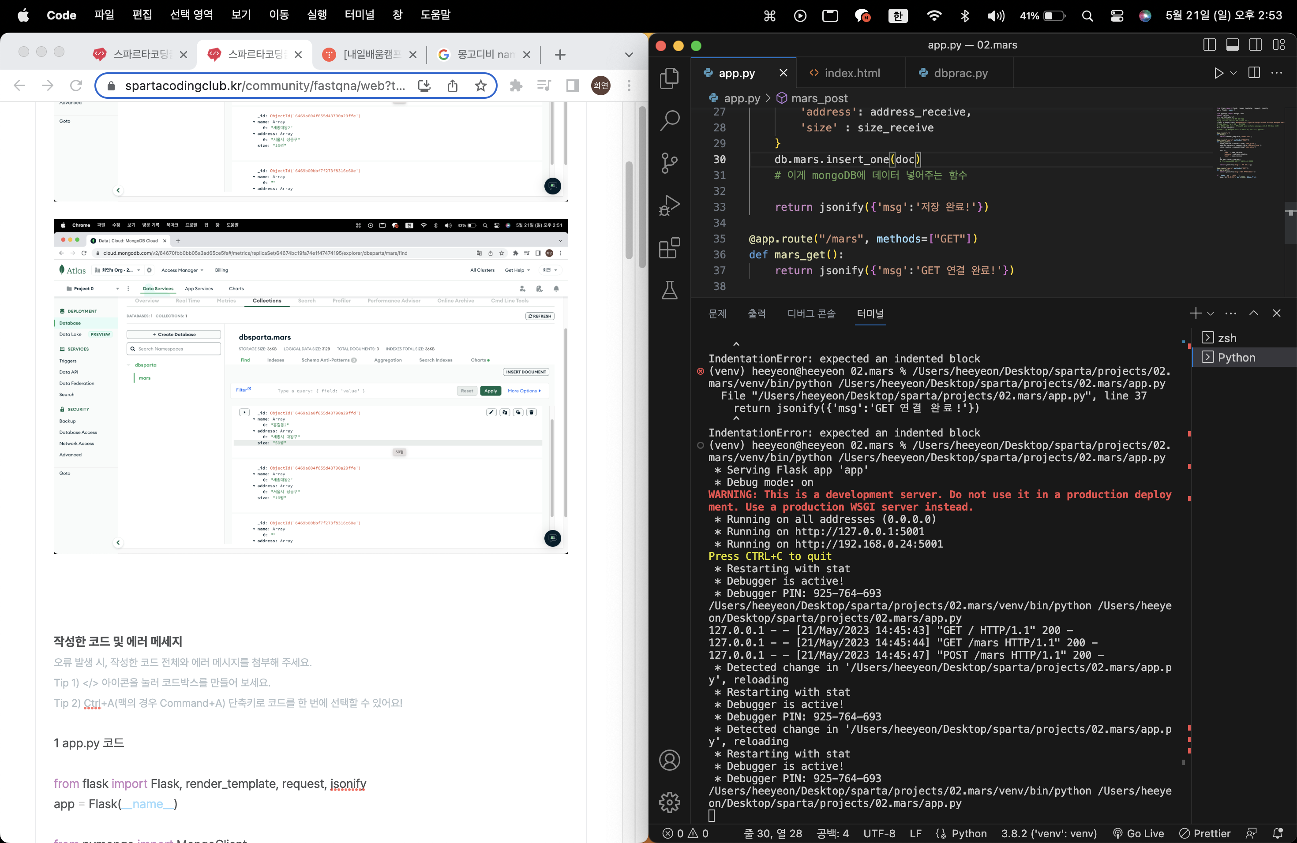Click the notifications bell in VS Code status bar
Image resolution: width=1297 pixels, height=843 pixels.
point(1278,833)
